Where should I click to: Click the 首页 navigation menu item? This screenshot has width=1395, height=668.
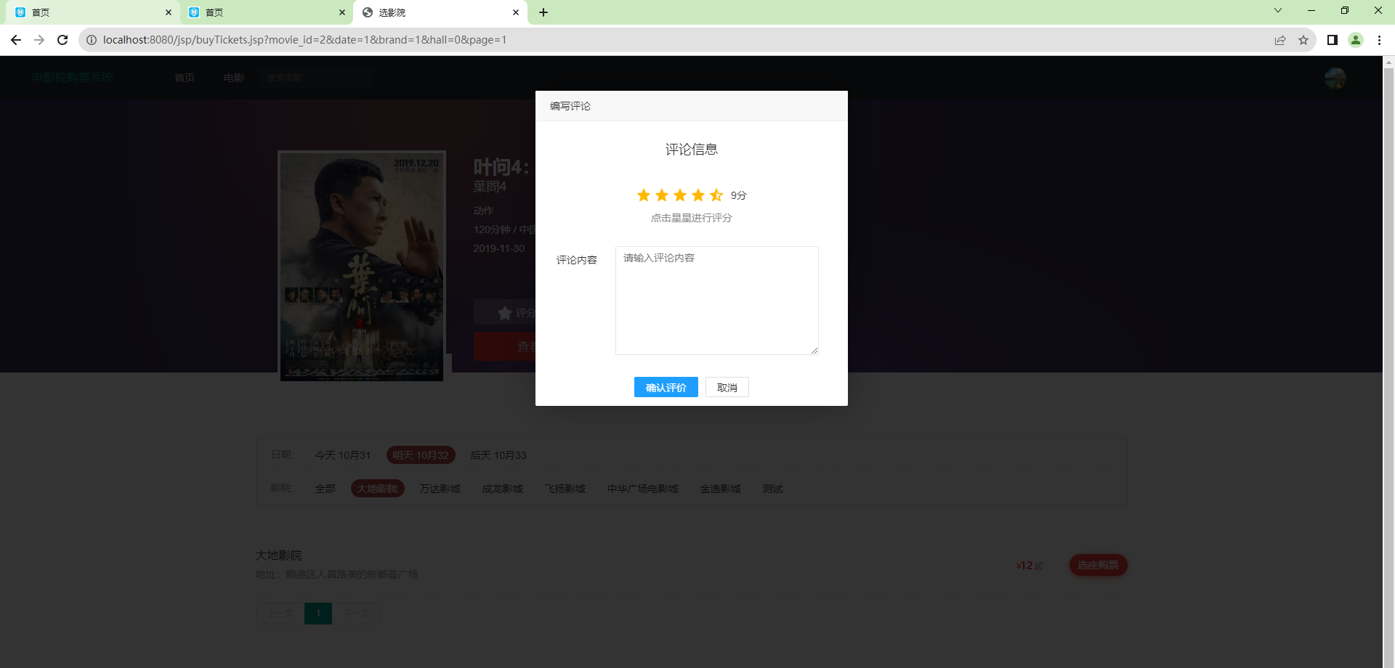pyautogui.click(x=185, y=78)
